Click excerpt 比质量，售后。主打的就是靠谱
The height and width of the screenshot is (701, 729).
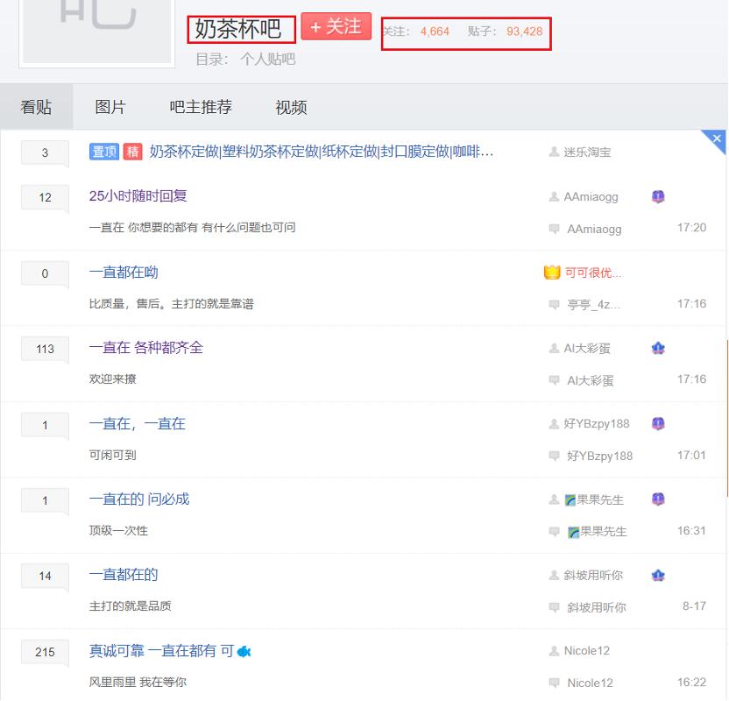pyautogui.click(x=172, y=303)
